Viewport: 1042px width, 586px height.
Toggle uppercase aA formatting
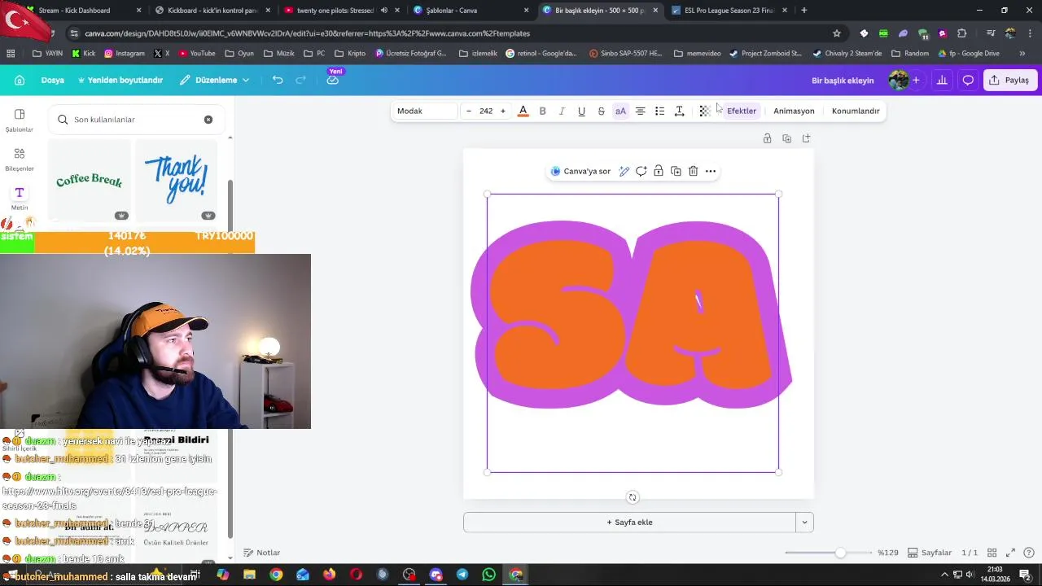click(620, 111)
